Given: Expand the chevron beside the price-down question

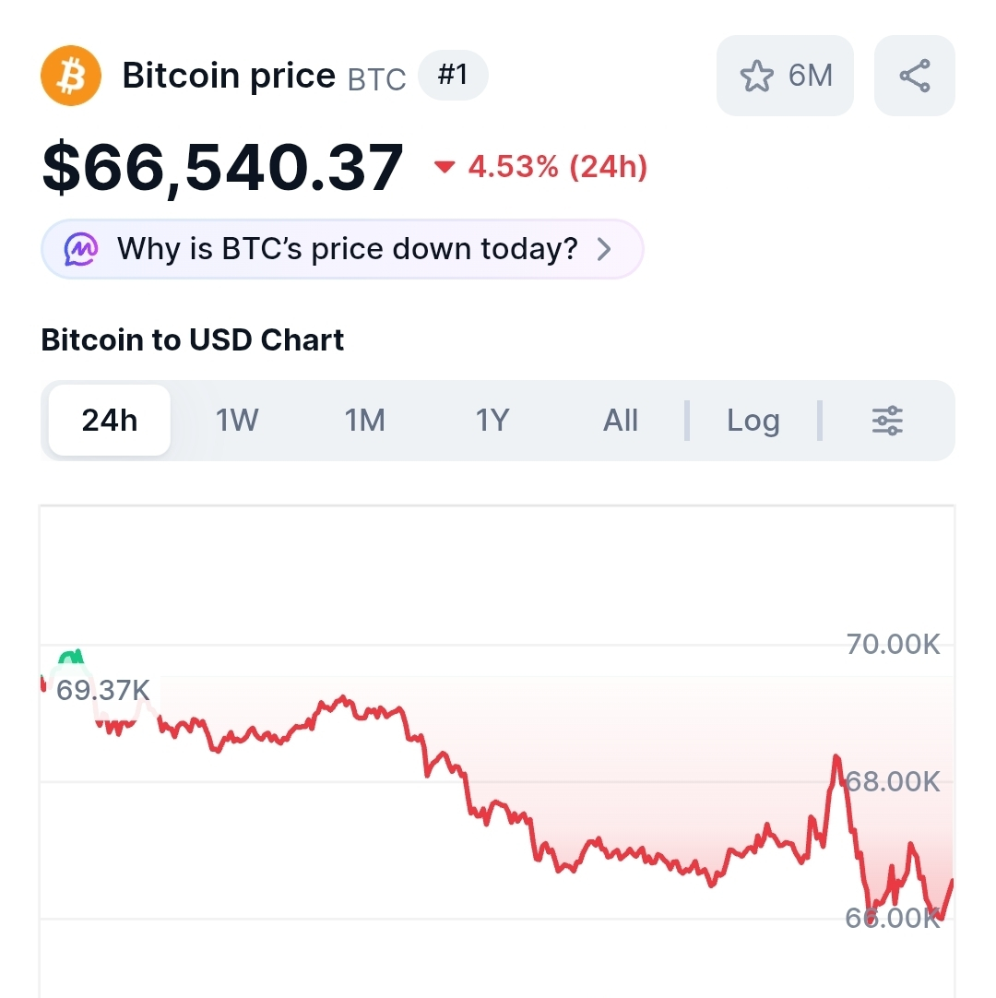Looking at the screenshot, I should [605, 249].
